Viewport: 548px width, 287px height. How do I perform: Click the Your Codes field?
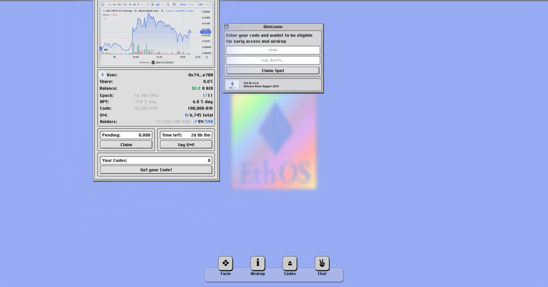(x=156, y=160)
